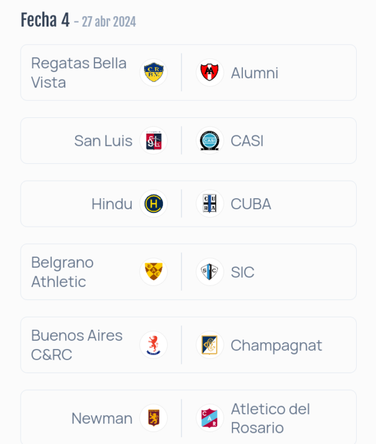
Task: Select the Champagnat team name
Action: (x=277, y=345)
